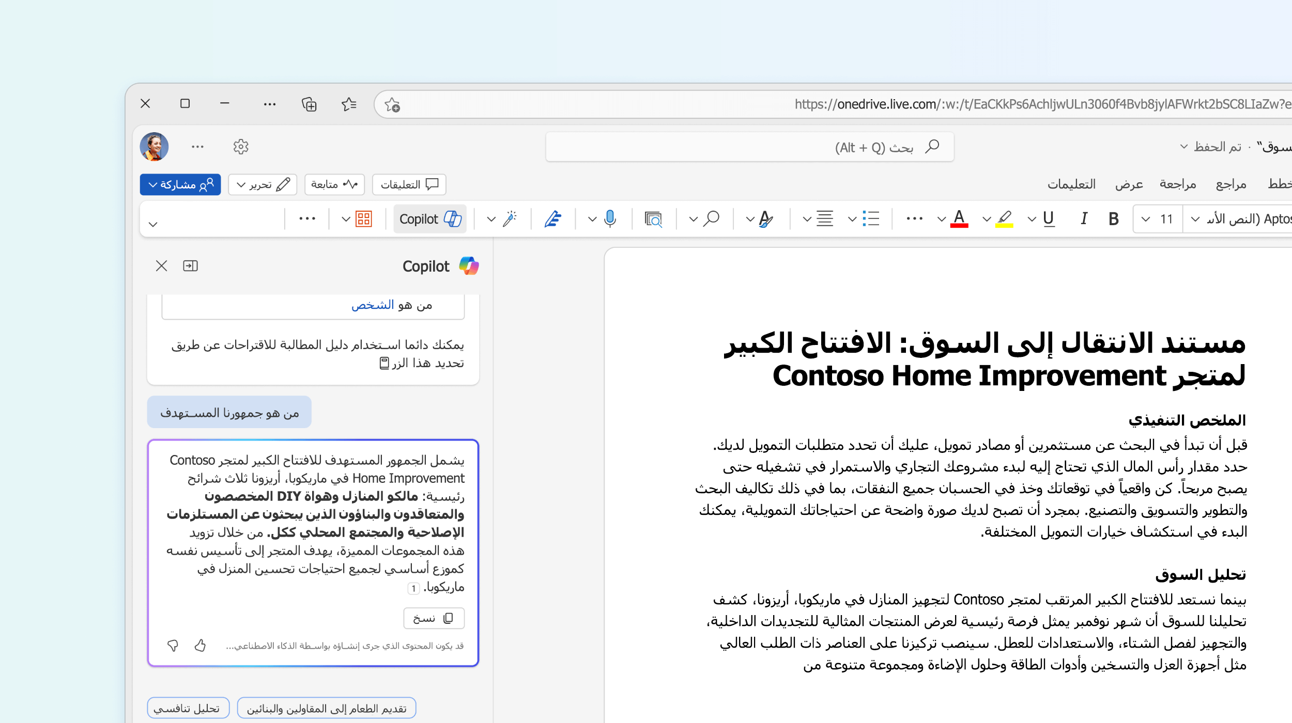
Task: Open the مشاركة share button
Action: 180,184
